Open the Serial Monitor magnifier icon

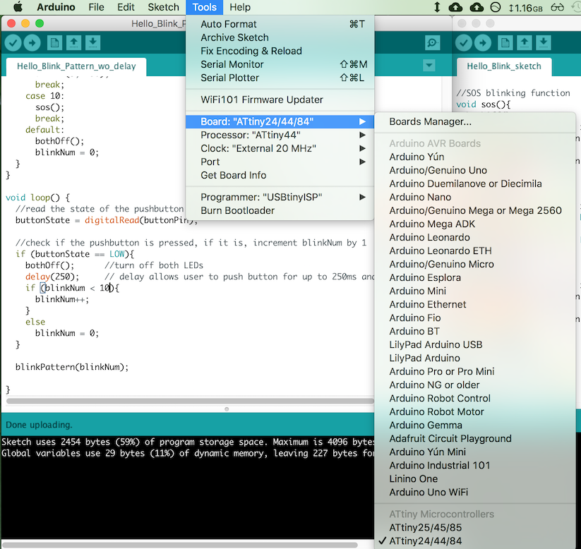[x=433, y=43]
